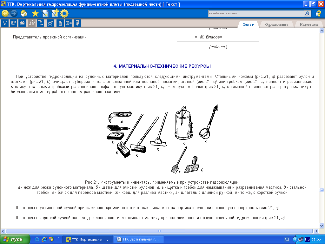Expand hidden tray icons with the arrow
Viewport: 325px width, 244px height.
coord(295,240)
